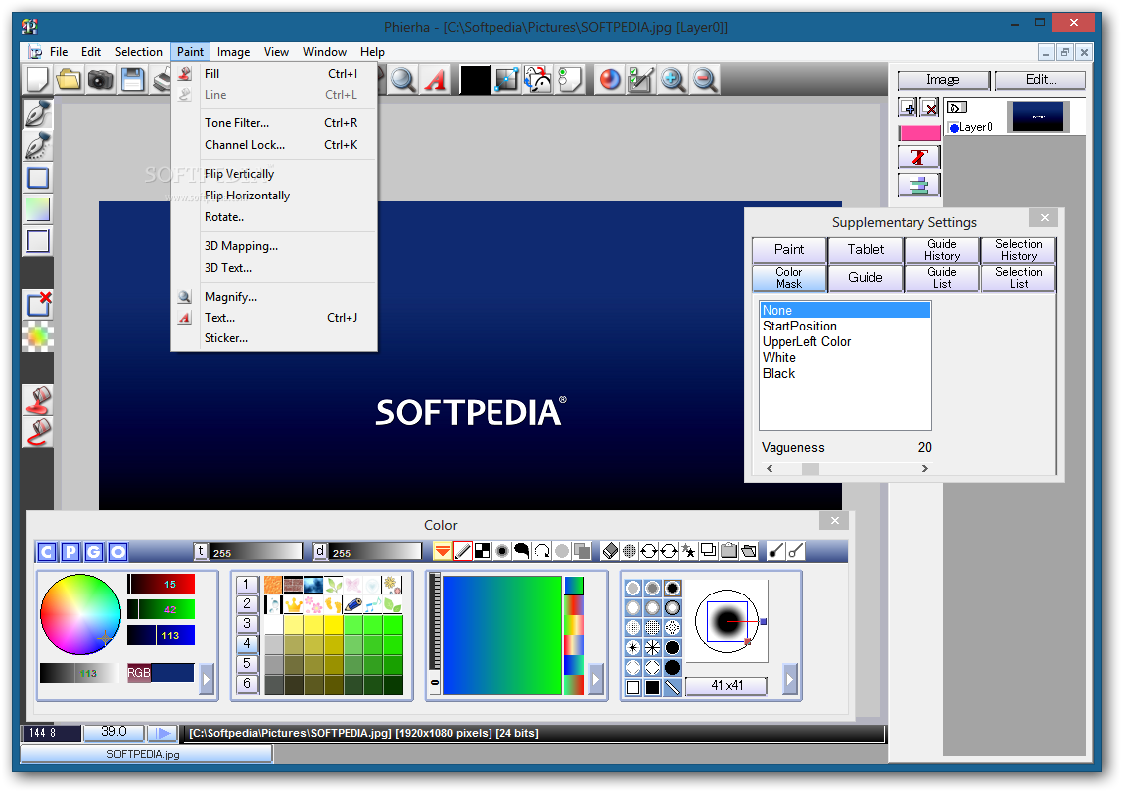The width and height of the screenshot is (1122, 792).
Task: Click the new blank document toolbar icon
Action: [37, 79]
